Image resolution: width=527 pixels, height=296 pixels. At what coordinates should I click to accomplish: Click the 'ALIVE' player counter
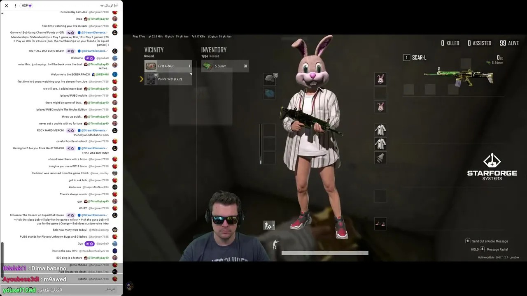point(509,43)
